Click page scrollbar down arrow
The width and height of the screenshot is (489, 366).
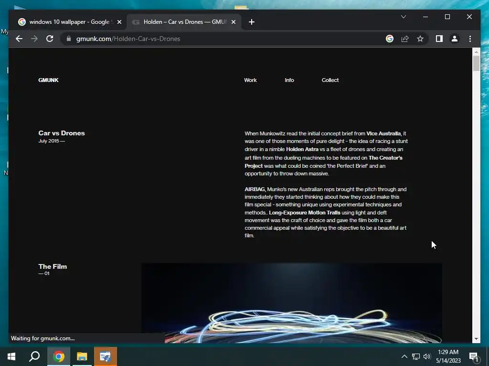coord(476,339)
